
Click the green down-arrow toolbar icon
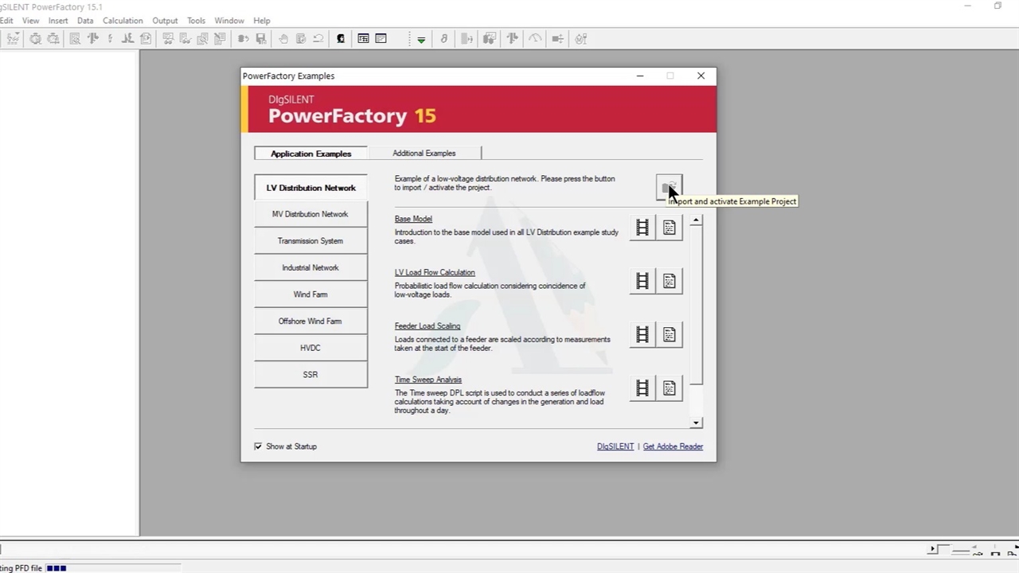point(421,39)
